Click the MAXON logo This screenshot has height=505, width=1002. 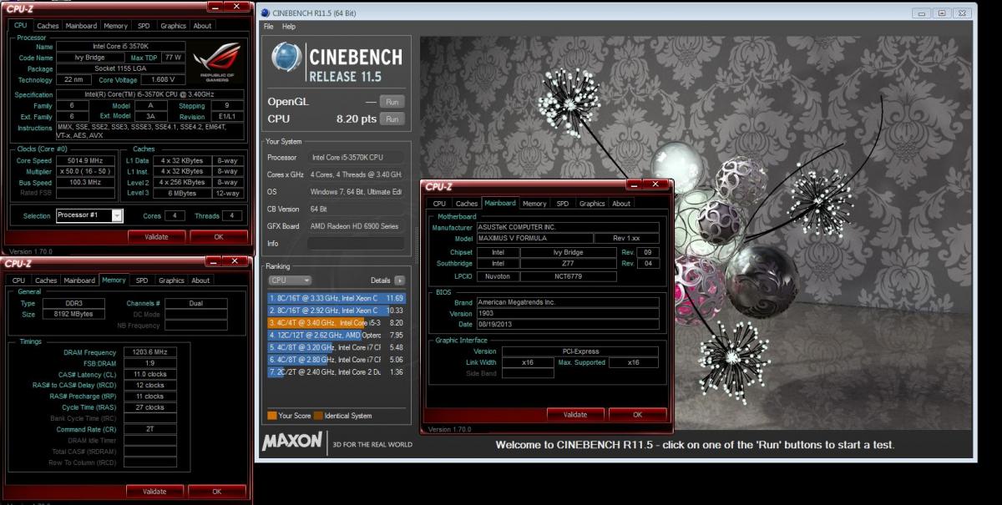pos(292,442)
